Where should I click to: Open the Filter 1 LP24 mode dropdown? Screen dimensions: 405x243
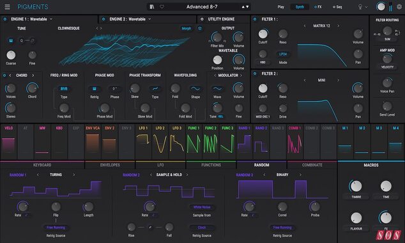point(283,54)
